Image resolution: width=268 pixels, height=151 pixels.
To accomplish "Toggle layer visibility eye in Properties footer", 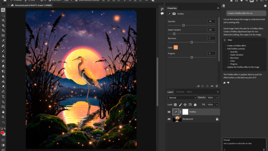I will click(212, 86).
